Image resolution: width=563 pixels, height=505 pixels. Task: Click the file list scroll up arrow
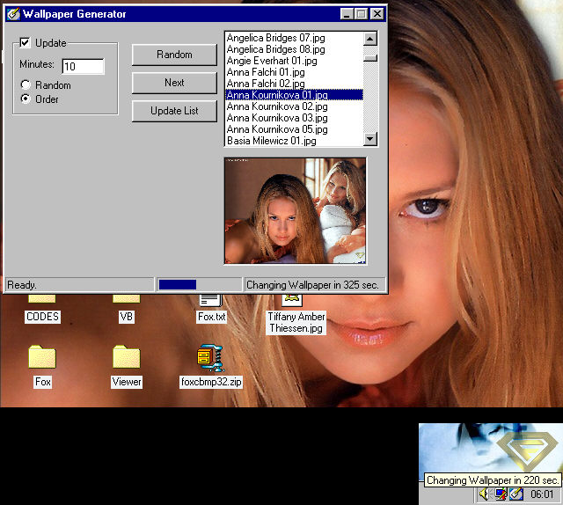[x=370, y=39]
